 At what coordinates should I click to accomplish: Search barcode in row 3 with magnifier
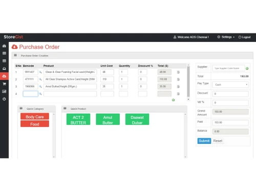click(x=40, y=87)
